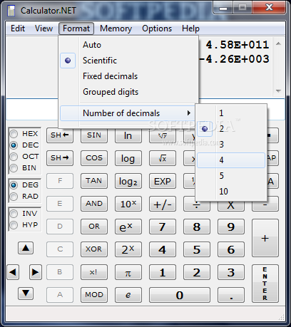Click the tall plus key
Image resolution: width=291 pixels, height=327 pixels.
[265, 238]
